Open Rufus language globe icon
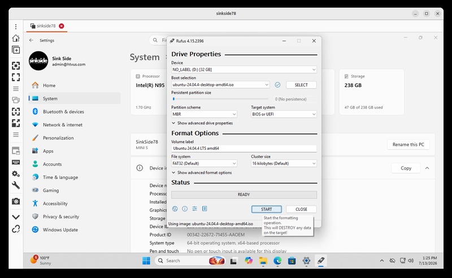Image resolution: width=452 pixels, height=278 pixels. (175, 209)
